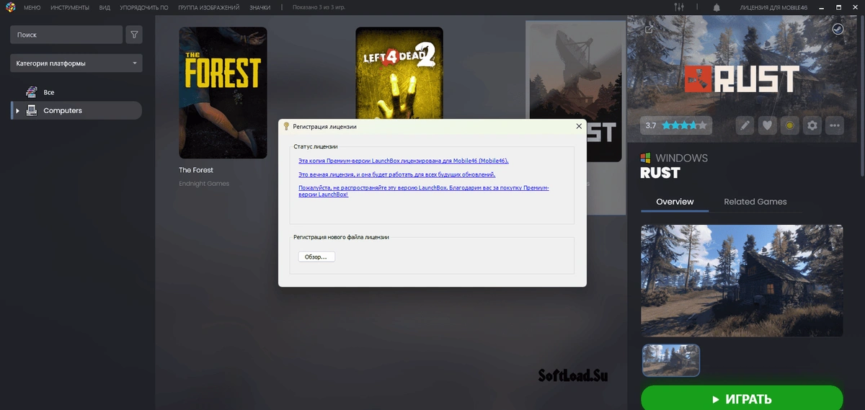This screenshot has height=410, width=865.
Task: Open the МЕНЮ menu
Action: click(32, 7)
